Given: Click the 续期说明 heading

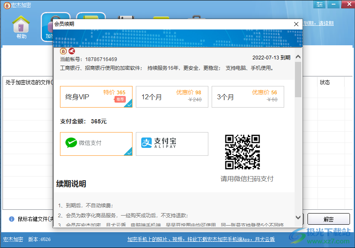Looking at the screenshot, I should pos(71,184).
